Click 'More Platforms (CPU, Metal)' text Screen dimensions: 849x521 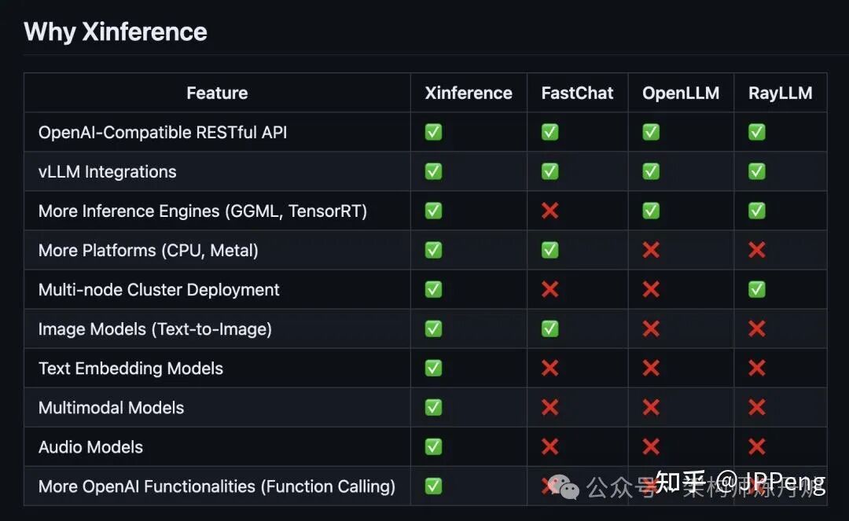coord(149,251)
